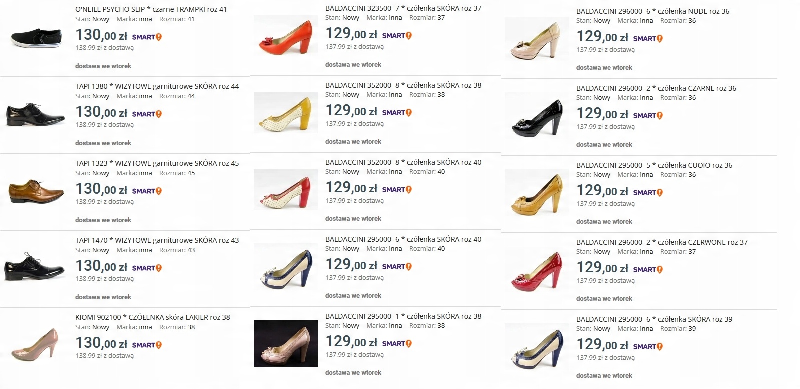Open BALDACCINI 352000 -8 czółenka roz 40 title
Image resolution: width=800 pixels, height=389 pixels.
point(403,162)
